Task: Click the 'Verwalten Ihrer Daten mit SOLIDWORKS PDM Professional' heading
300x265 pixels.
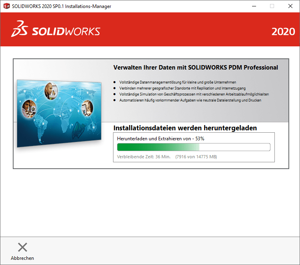Action: click(x=195, y=68)
